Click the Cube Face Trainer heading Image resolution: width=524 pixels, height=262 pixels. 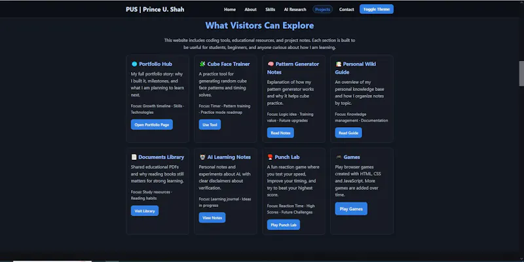229,64
